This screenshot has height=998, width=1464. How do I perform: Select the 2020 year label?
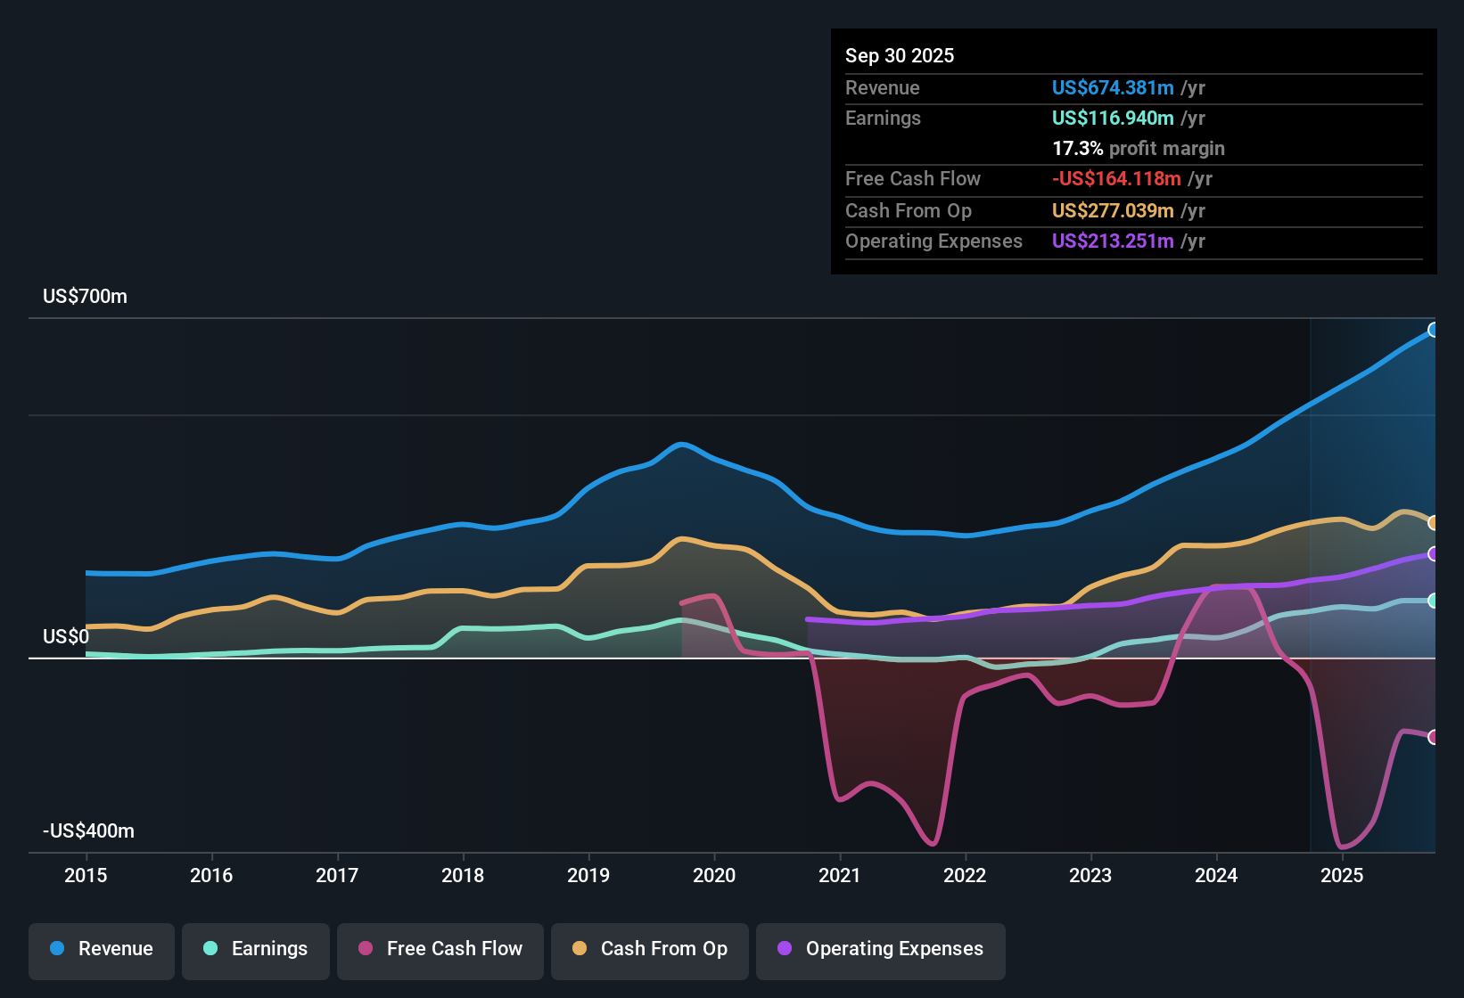[714, 876]
